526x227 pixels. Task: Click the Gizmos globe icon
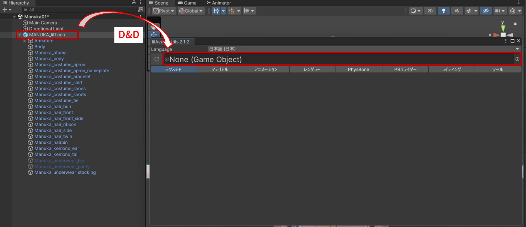[x=512, y=11]
